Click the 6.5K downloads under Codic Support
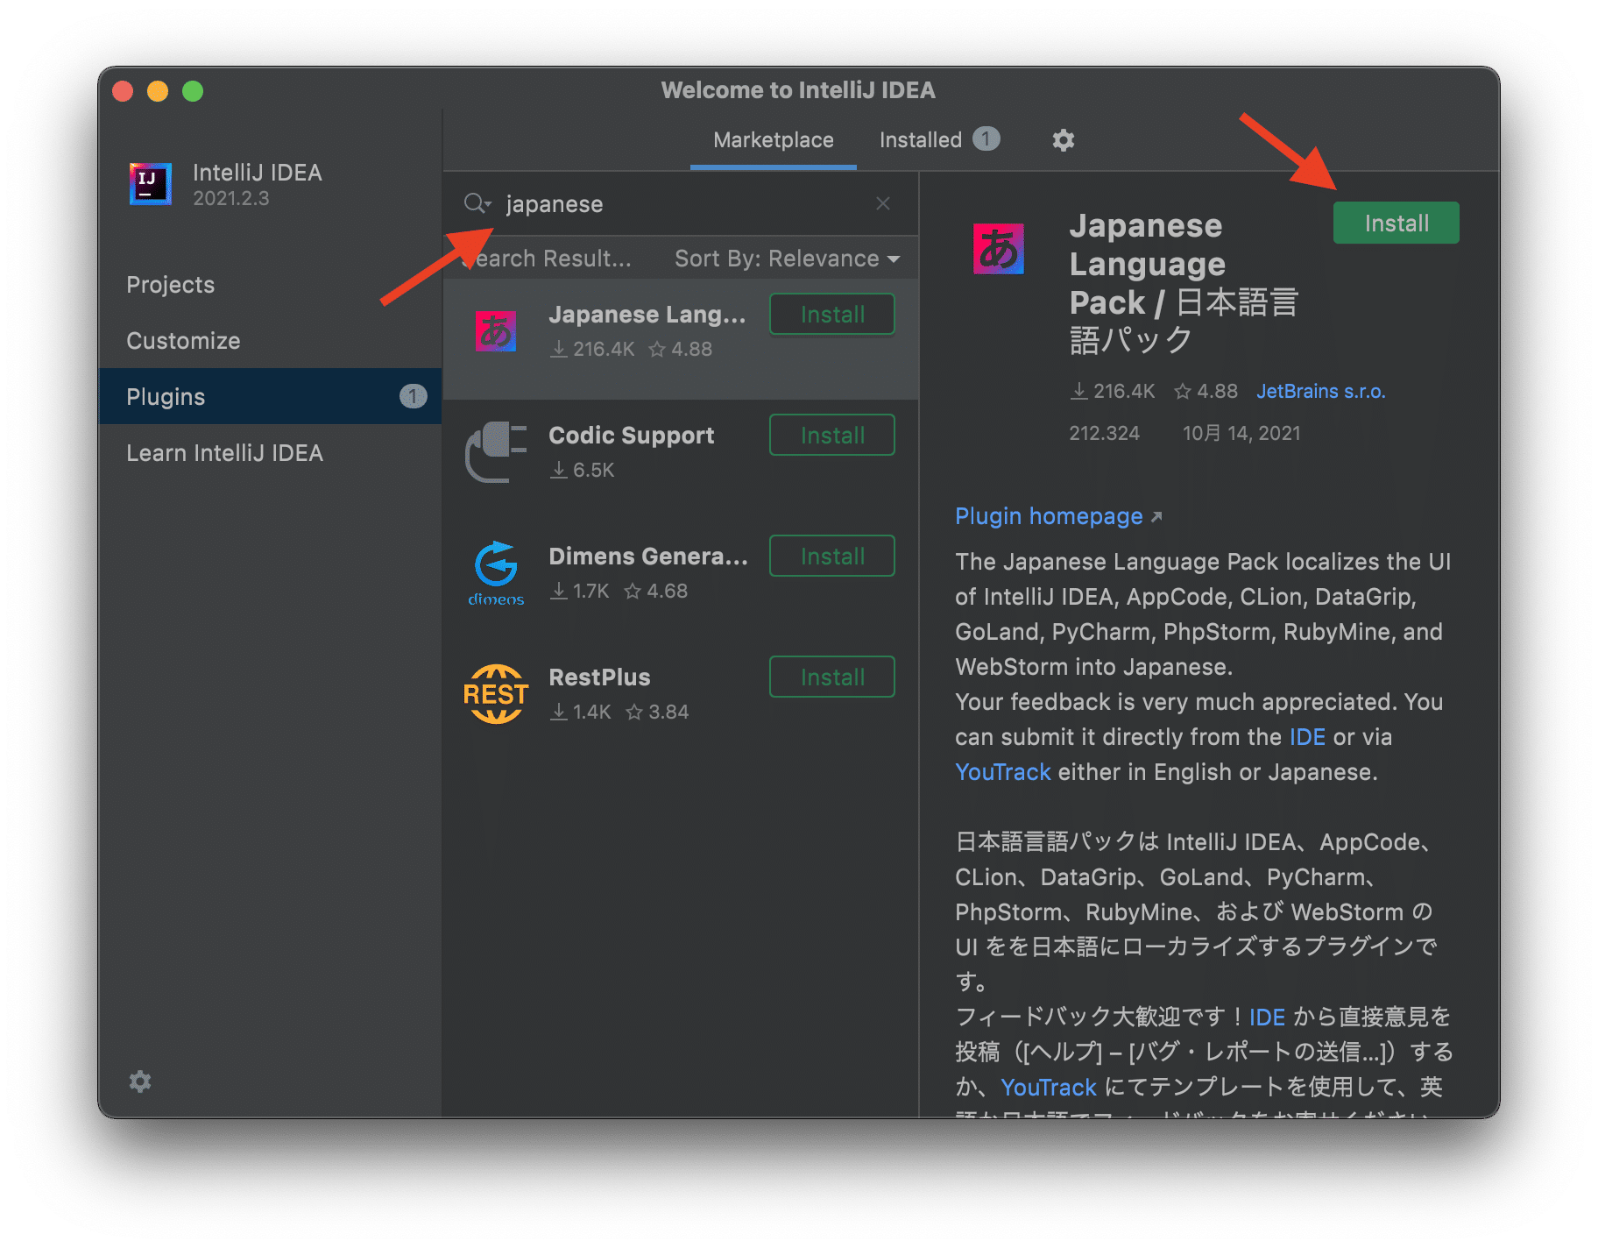The width and height of the screenshot is (1598, 1248). click(x=583, y=470)
